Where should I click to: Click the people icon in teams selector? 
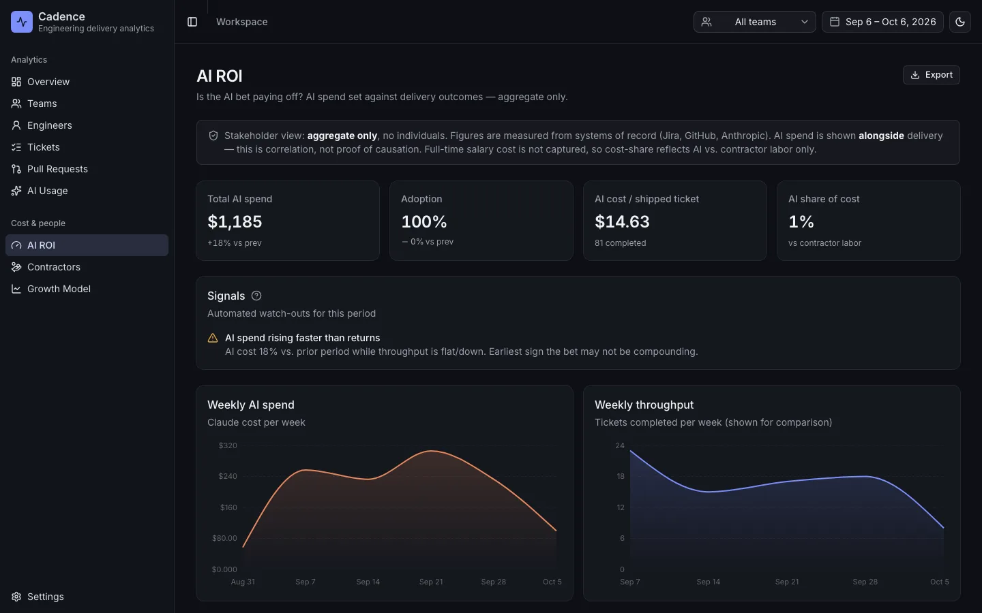coord(706,22)
